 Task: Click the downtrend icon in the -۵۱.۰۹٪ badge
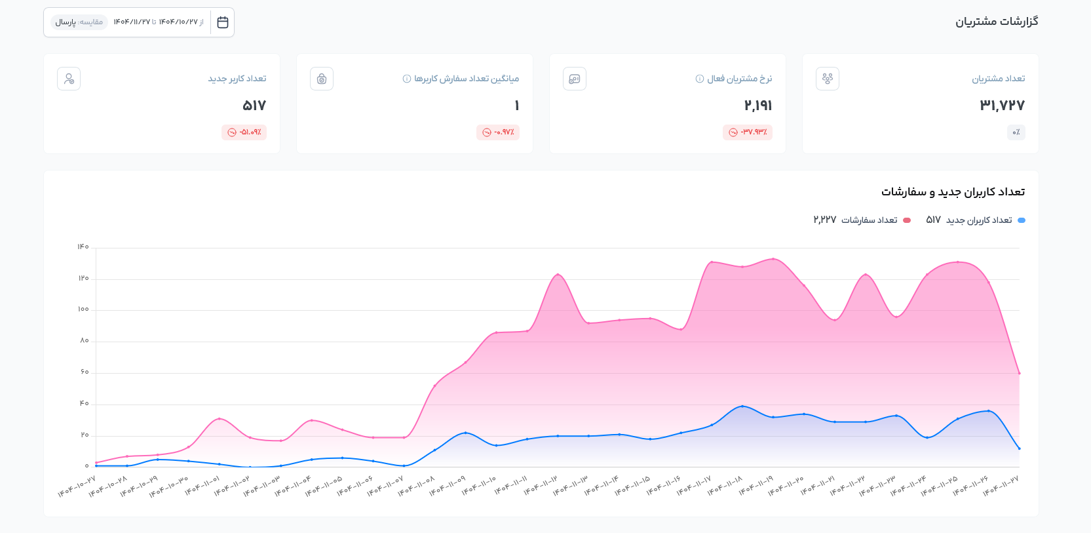coord(232,132)
